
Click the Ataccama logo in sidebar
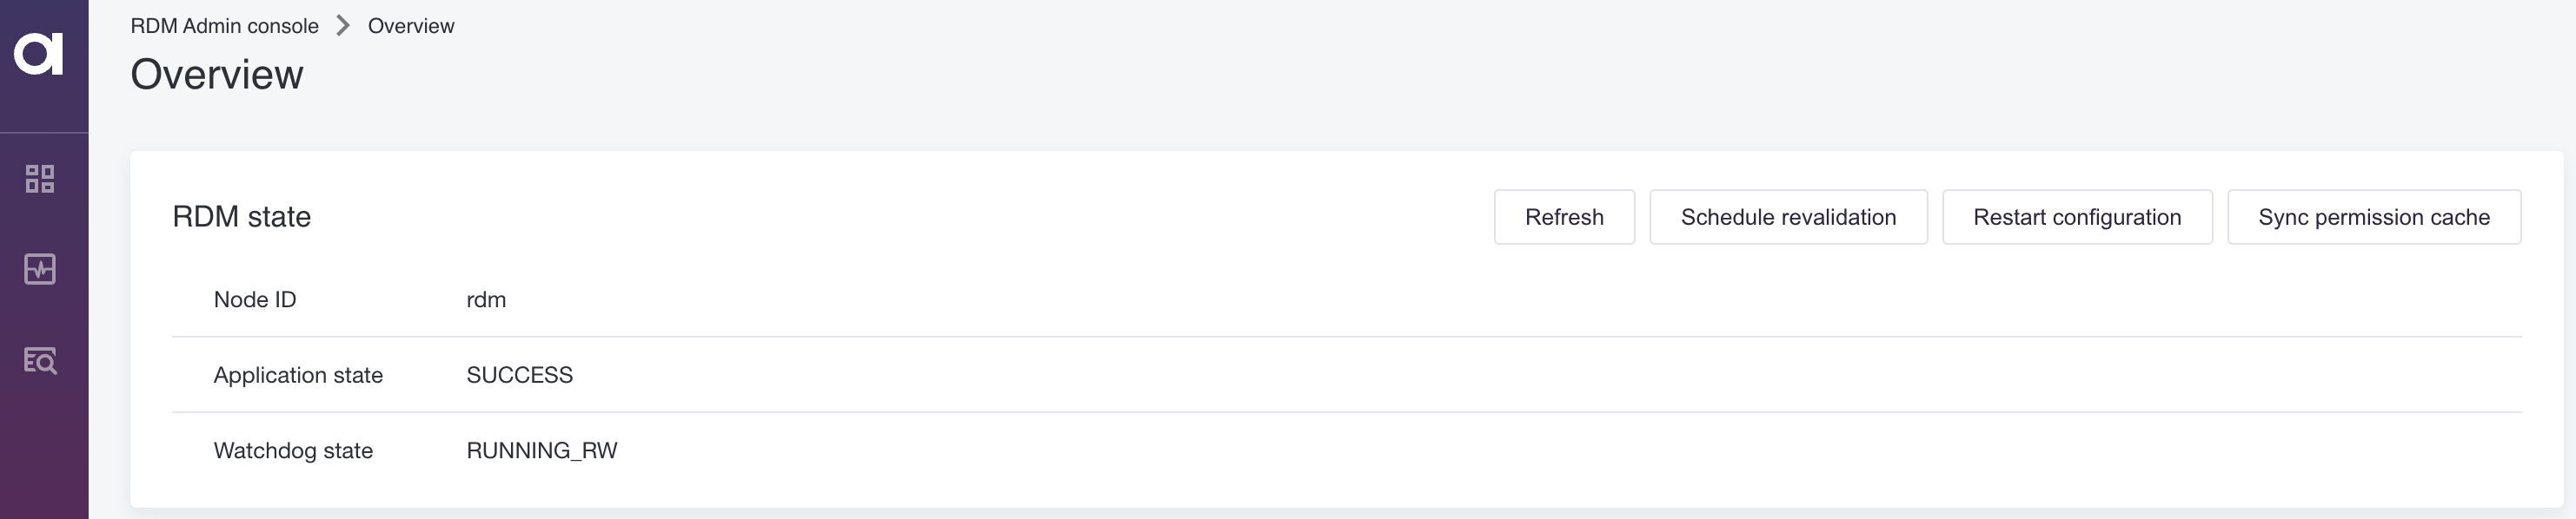(39, 53)
